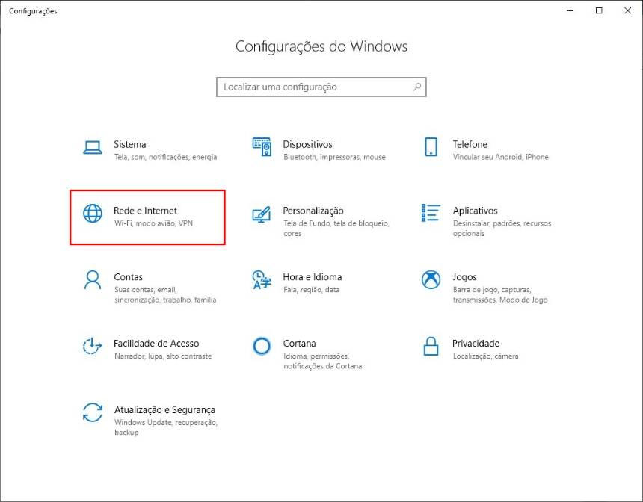
Task: Click the Telefone phone icon
Action: click(431, 147)
